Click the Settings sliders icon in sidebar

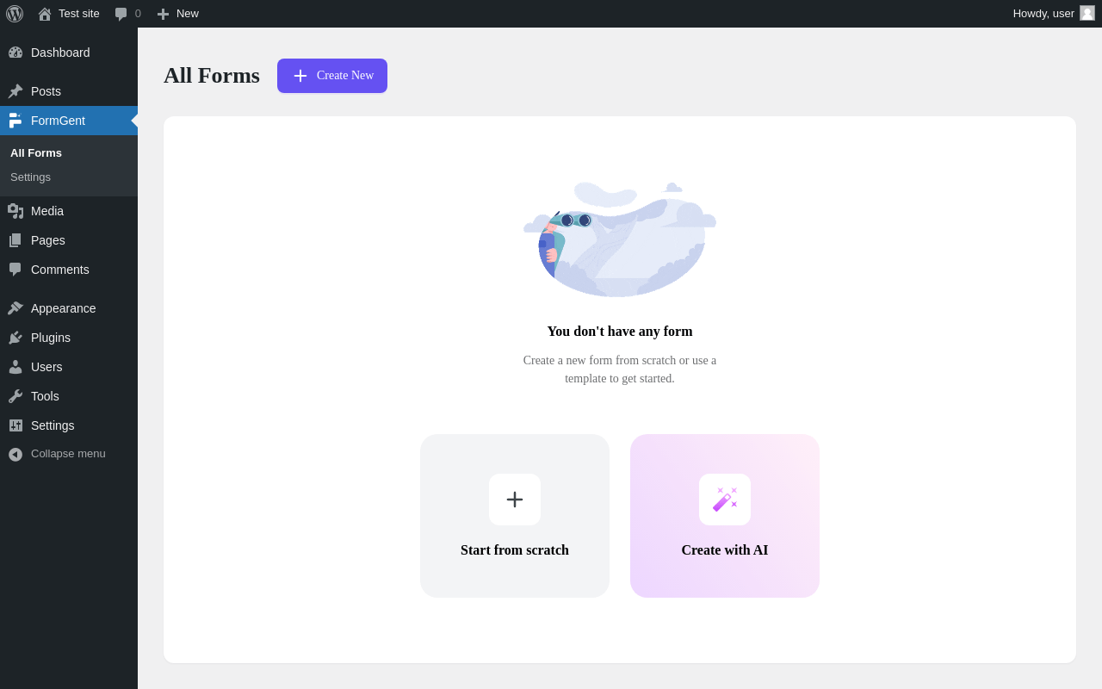[x=15, y=425]
